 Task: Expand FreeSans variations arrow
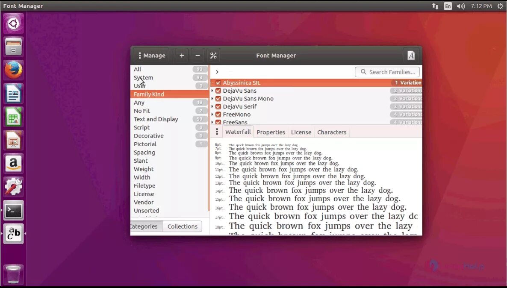(x=212, y=122)
